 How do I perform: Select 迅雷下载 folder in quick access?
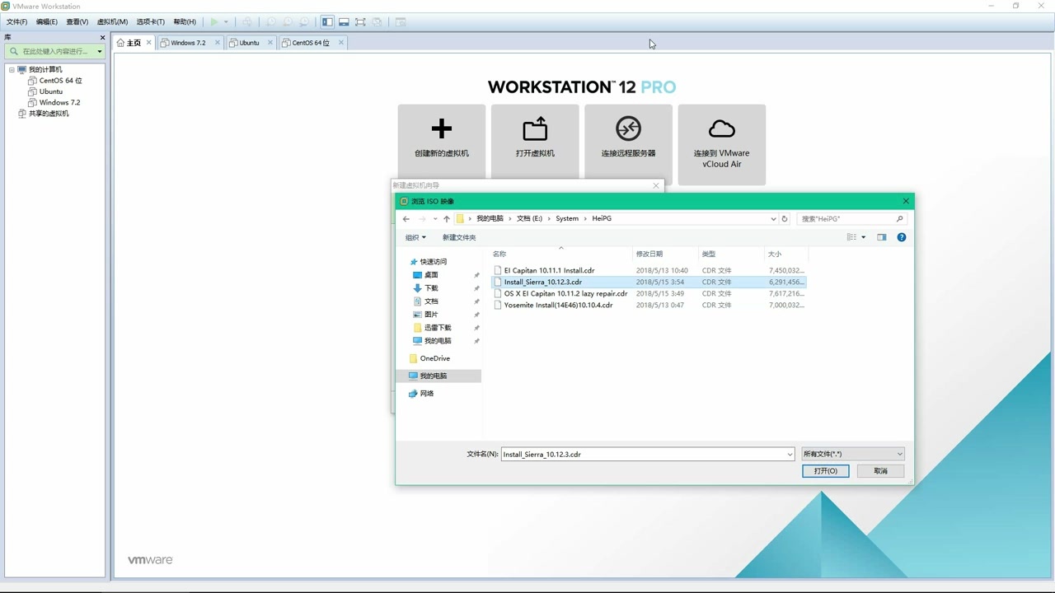coord(438,328)
